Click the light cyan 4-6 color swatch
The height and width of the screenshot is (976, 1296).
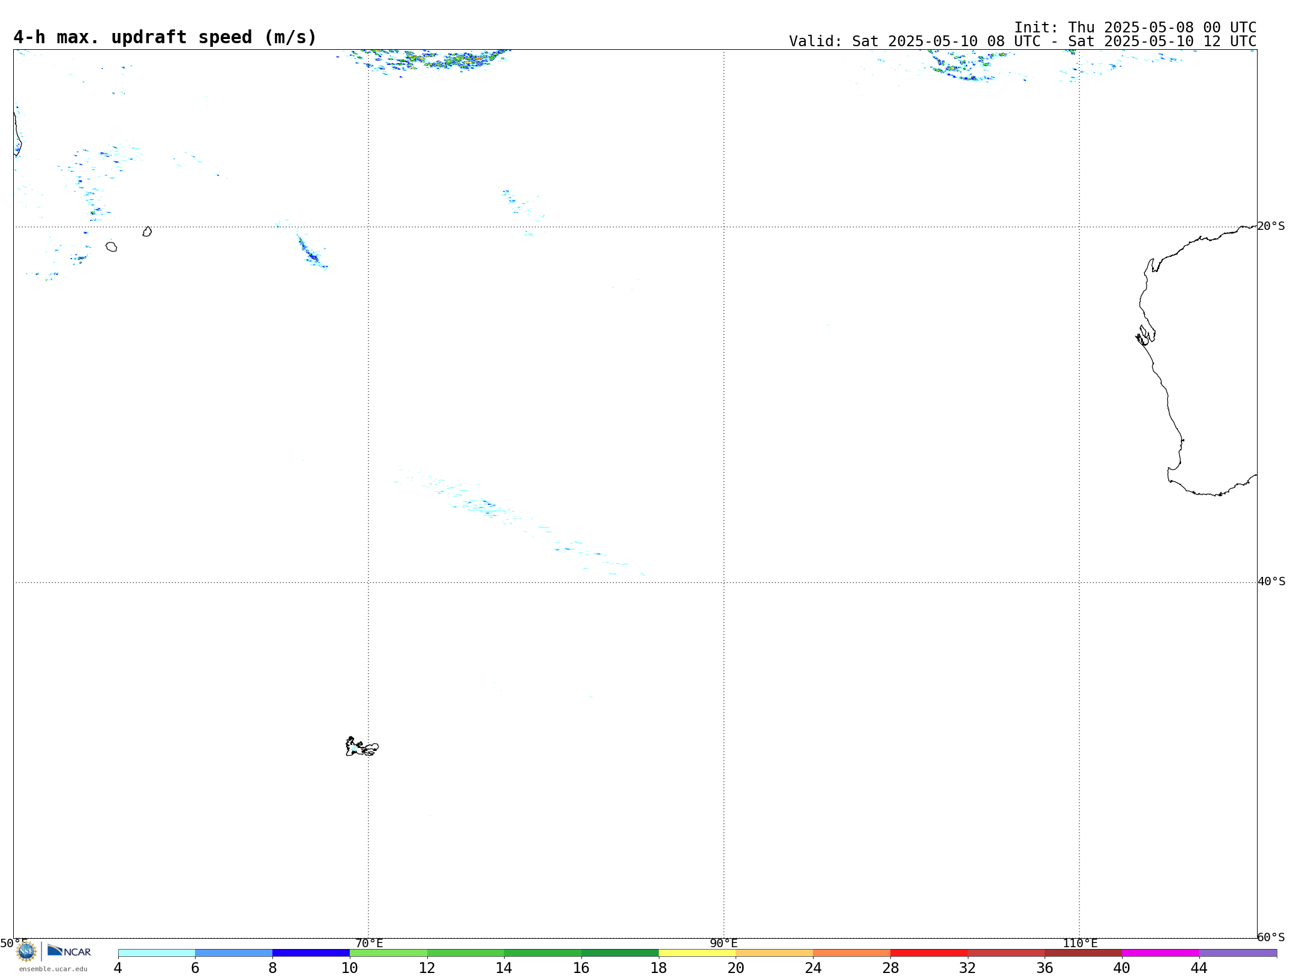click(x=157, y=953)
